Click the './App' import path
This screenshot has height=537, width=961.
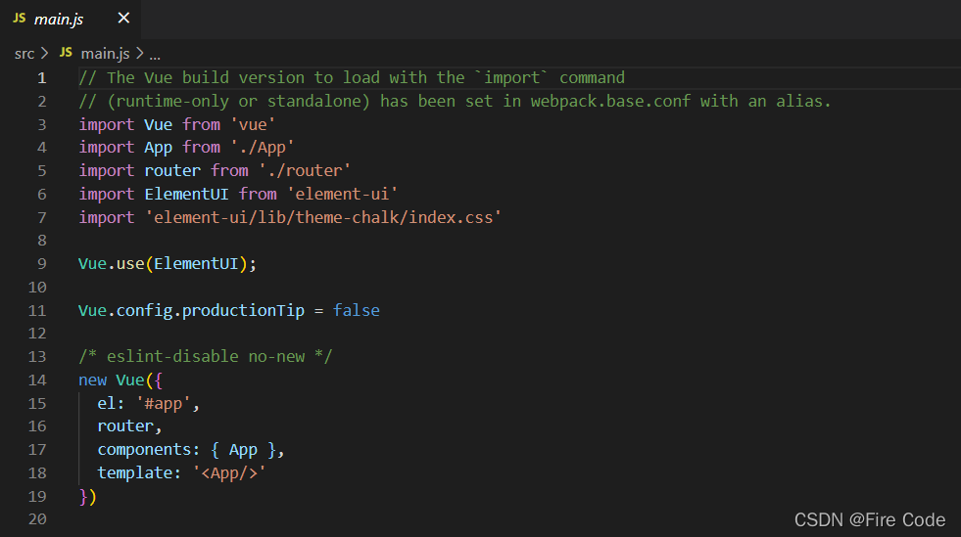tap(263, 148)
